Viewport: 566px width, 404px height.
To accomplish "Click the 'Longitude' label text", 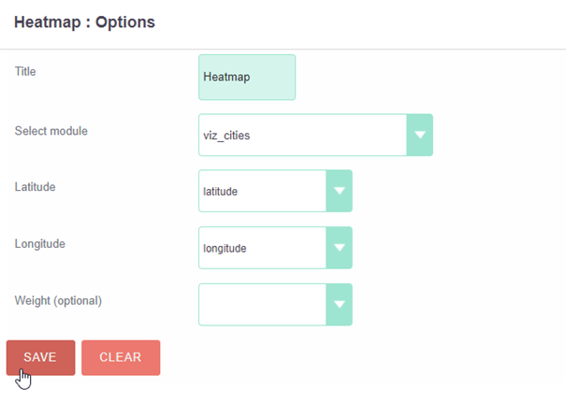I will [39, 244].
